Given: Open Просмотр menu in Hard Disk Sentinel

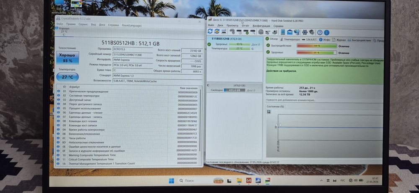Looking at the screenshot, I should (232, 25).
